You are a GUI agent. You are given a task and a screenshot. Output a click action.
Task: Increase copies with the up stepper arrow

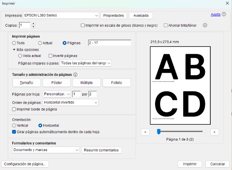(33, 24)
